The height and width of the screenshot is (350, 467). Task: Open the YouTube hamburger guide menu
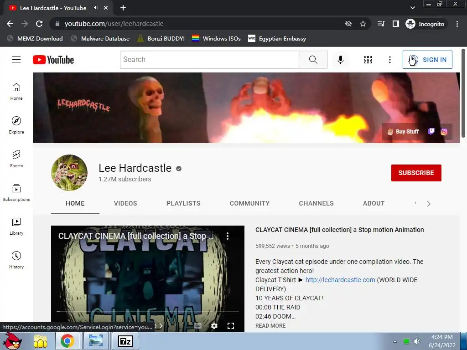click(16, 60)
